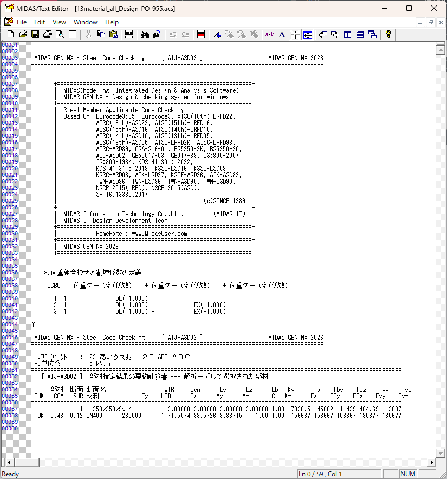Open font settings with the blue A icon
This screenshot has width=447, height=479.
coord(282,35)
